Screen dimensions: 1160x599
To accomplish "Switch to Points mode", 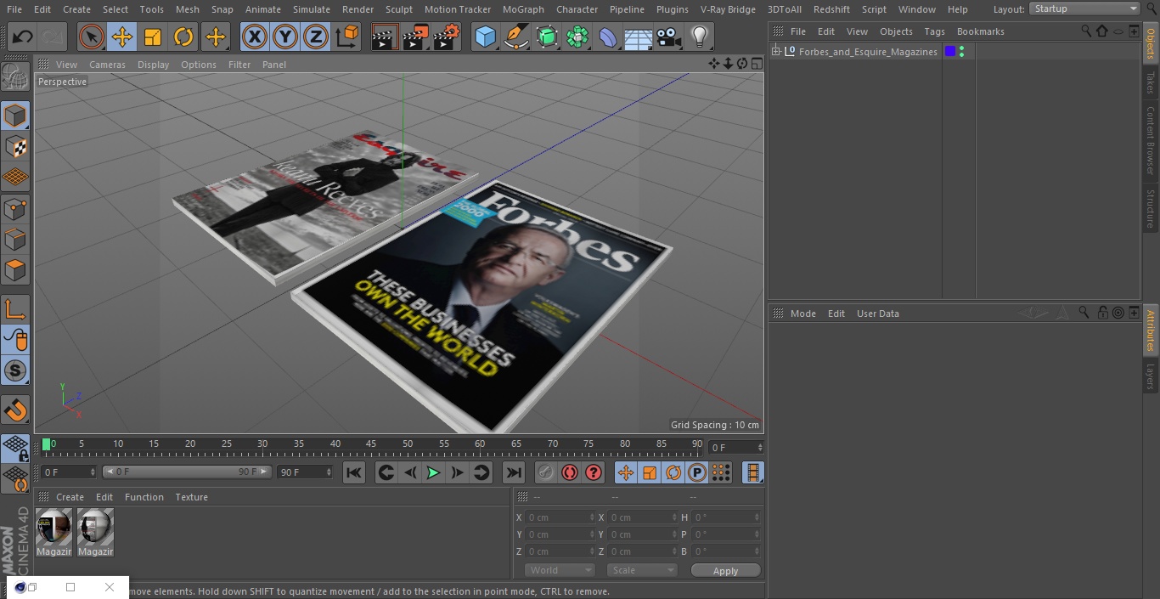I will (x=15, y=209).
